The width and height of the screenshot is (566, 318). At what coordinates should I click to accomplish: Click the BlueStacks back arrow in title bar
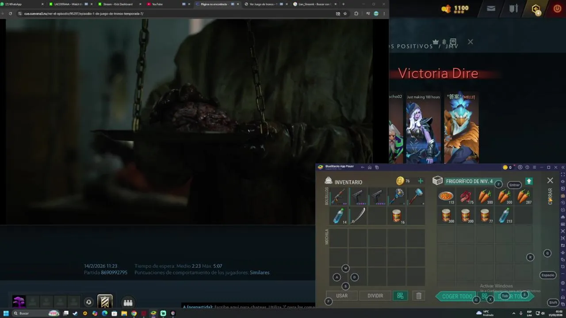[x=363, y=167]
